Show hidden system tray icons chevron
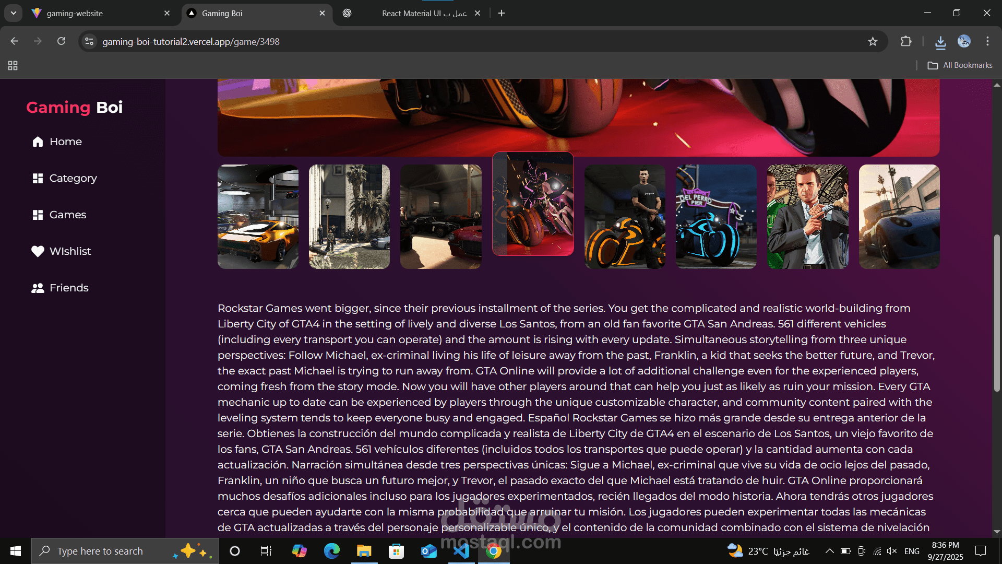Viewport: 1002px width, 564px height. click(x=829, y=551)
